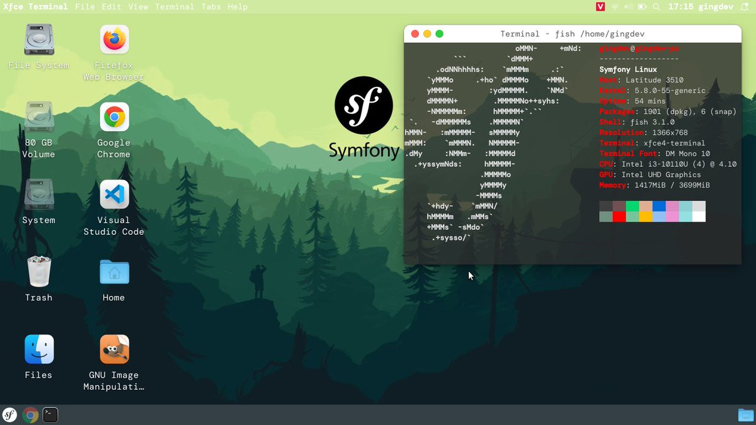Viewport: 756px width, 425px height.
Task: Click the "Intel UHD Graphics" GPU value
Action: pyautogui.click(x=661, y=175)
